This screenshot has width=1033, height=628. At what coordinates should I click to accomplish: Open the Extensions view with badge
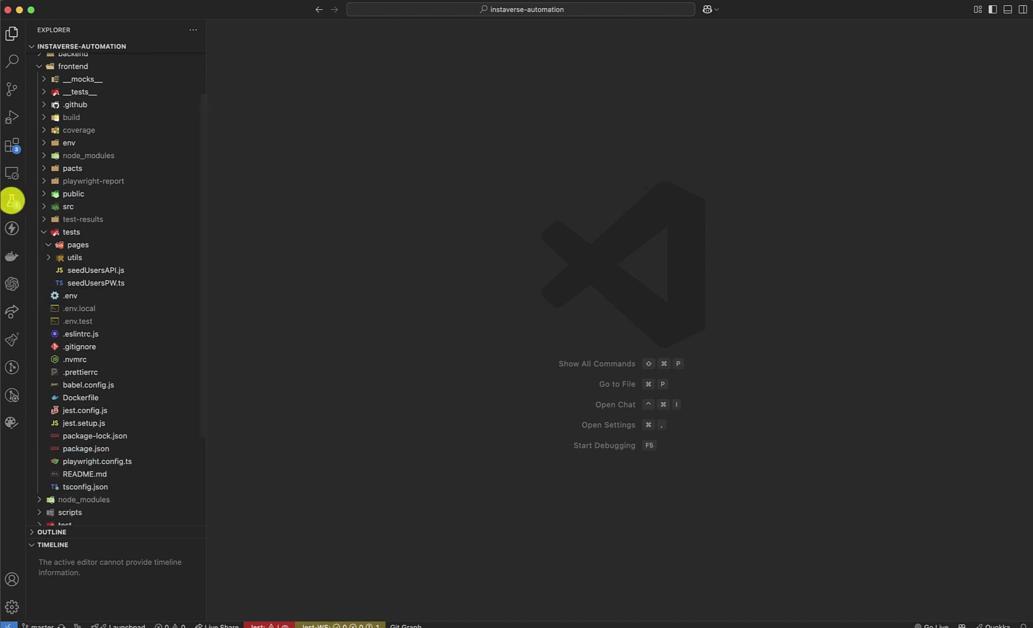[x=12, y=145]
